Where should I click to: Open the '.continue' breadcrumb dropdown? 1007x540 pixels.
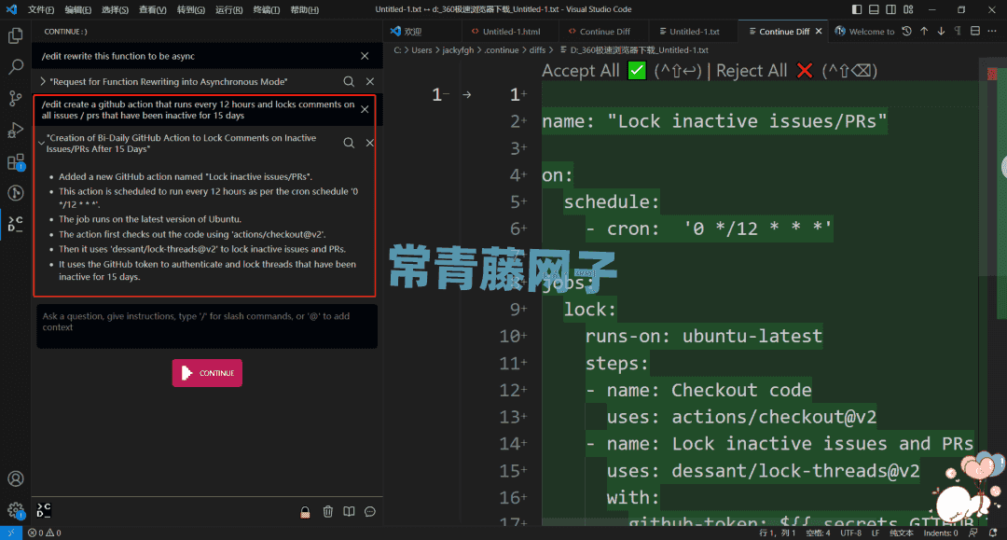[501, 50]
